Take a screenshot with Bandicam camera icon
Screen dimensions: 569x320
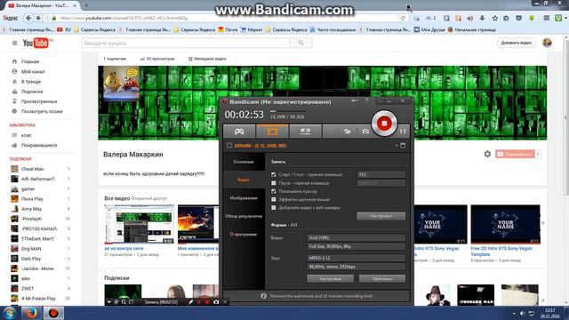365,132
